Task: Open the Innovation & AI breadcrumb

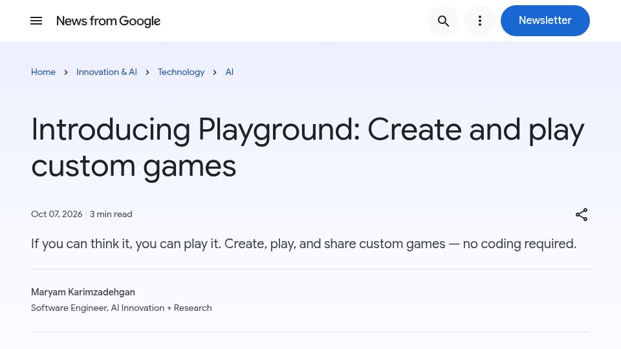Action: pos(107,72)
